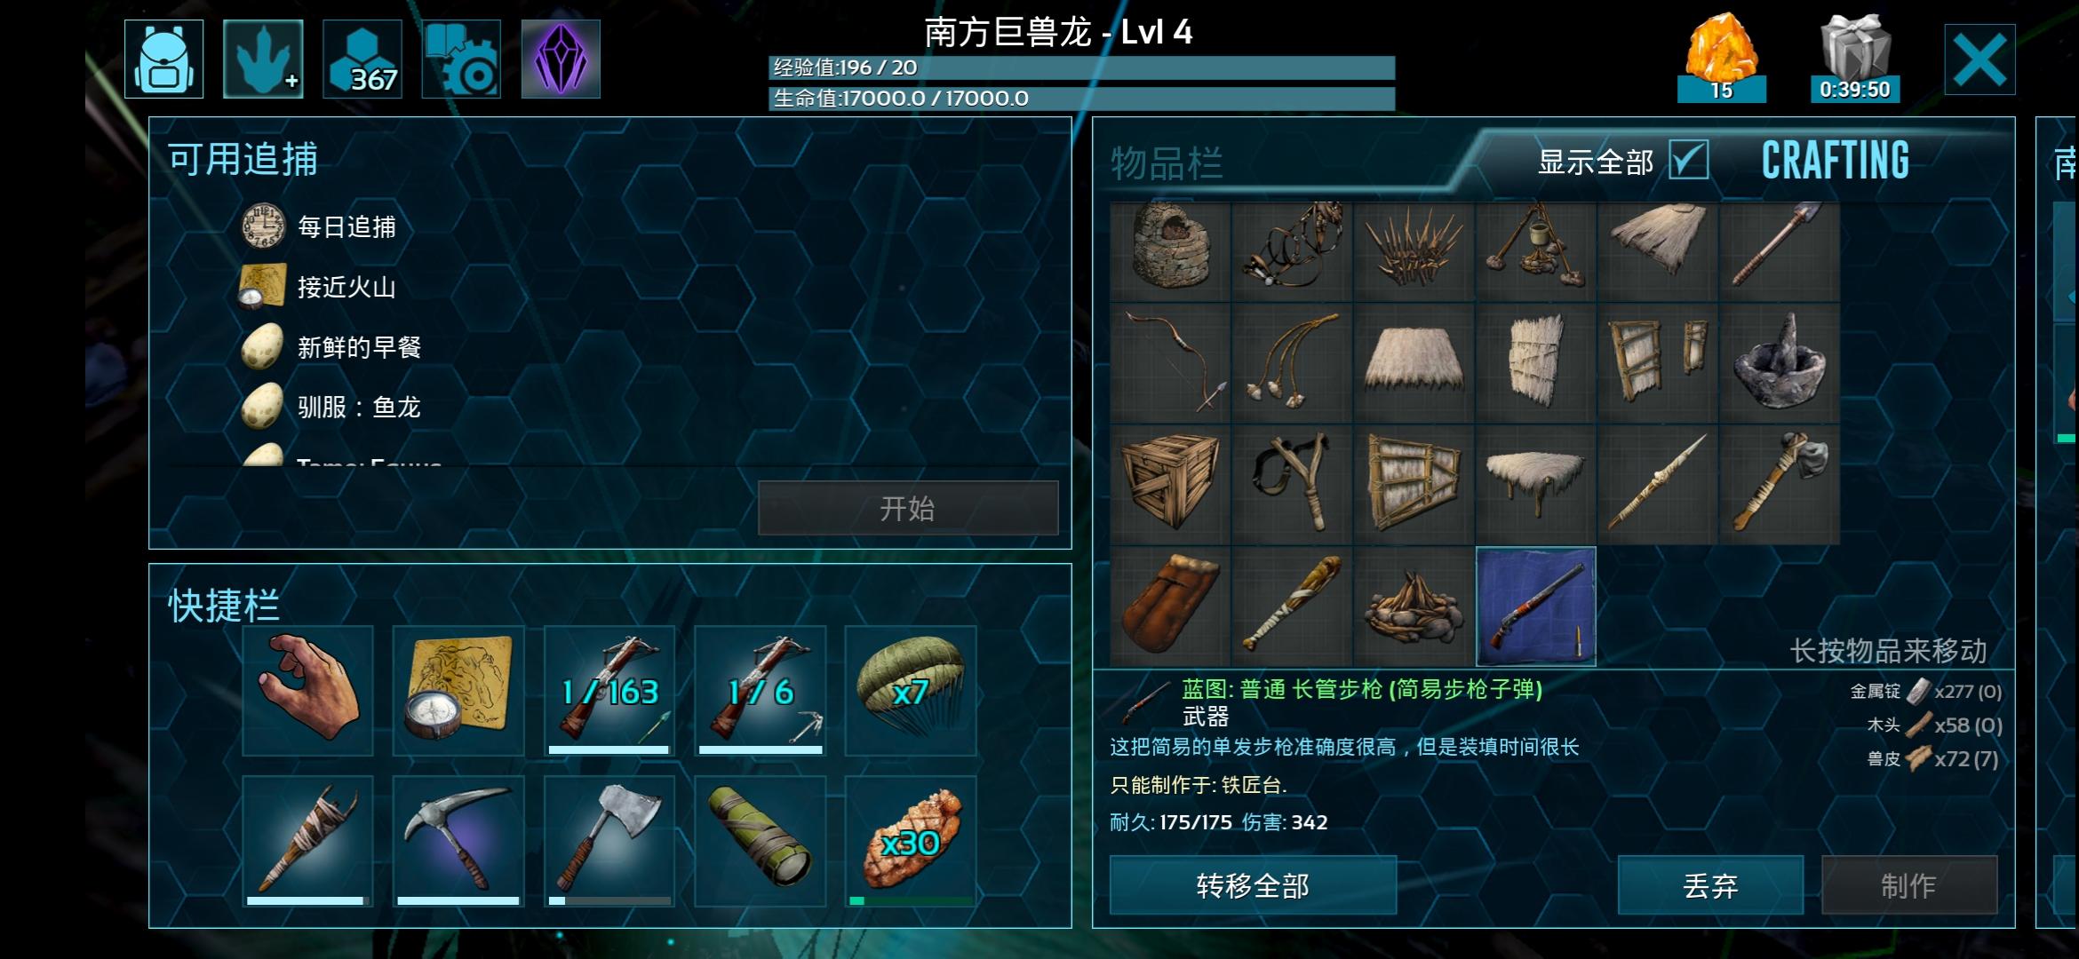2079x959 pixels.
Task: Select the cooked meat x30 hotbar slot
Action: (911, 840)
